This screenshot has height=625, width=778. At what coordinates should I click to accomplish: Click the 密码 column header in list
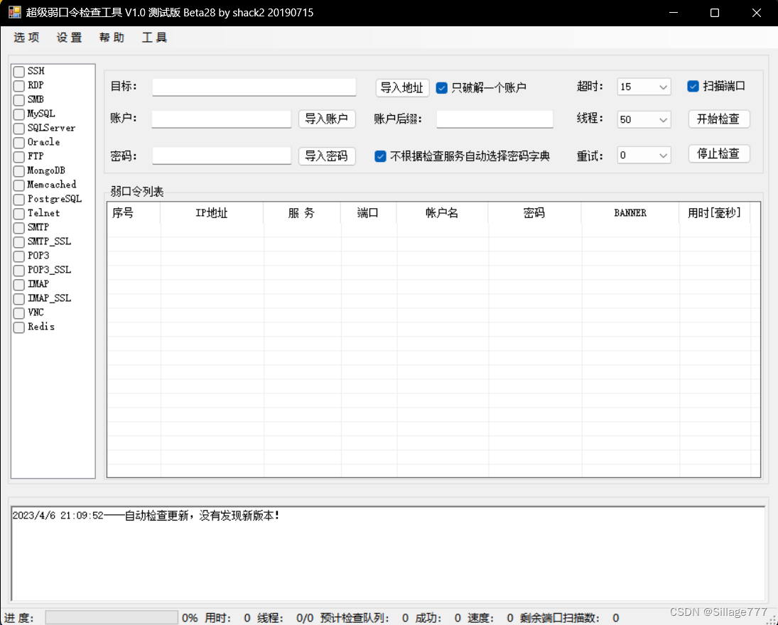(534, 213)
